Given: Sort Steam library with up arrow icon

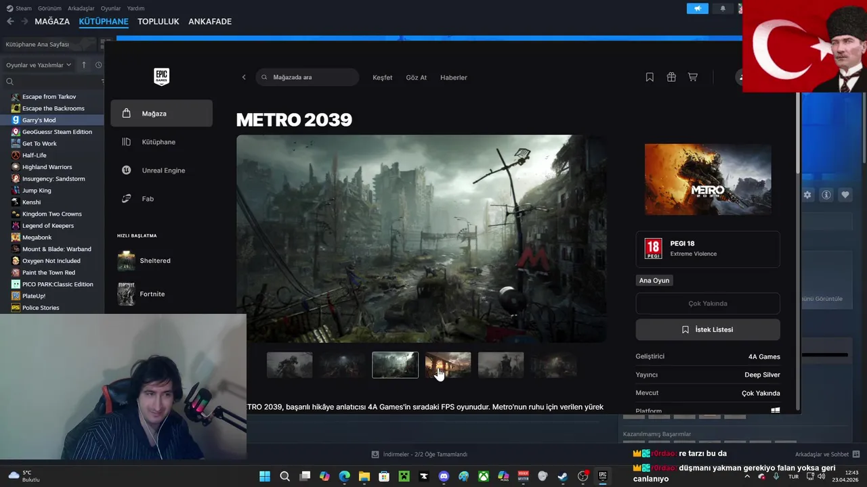Looking at the screenshot, I should 84,65.
